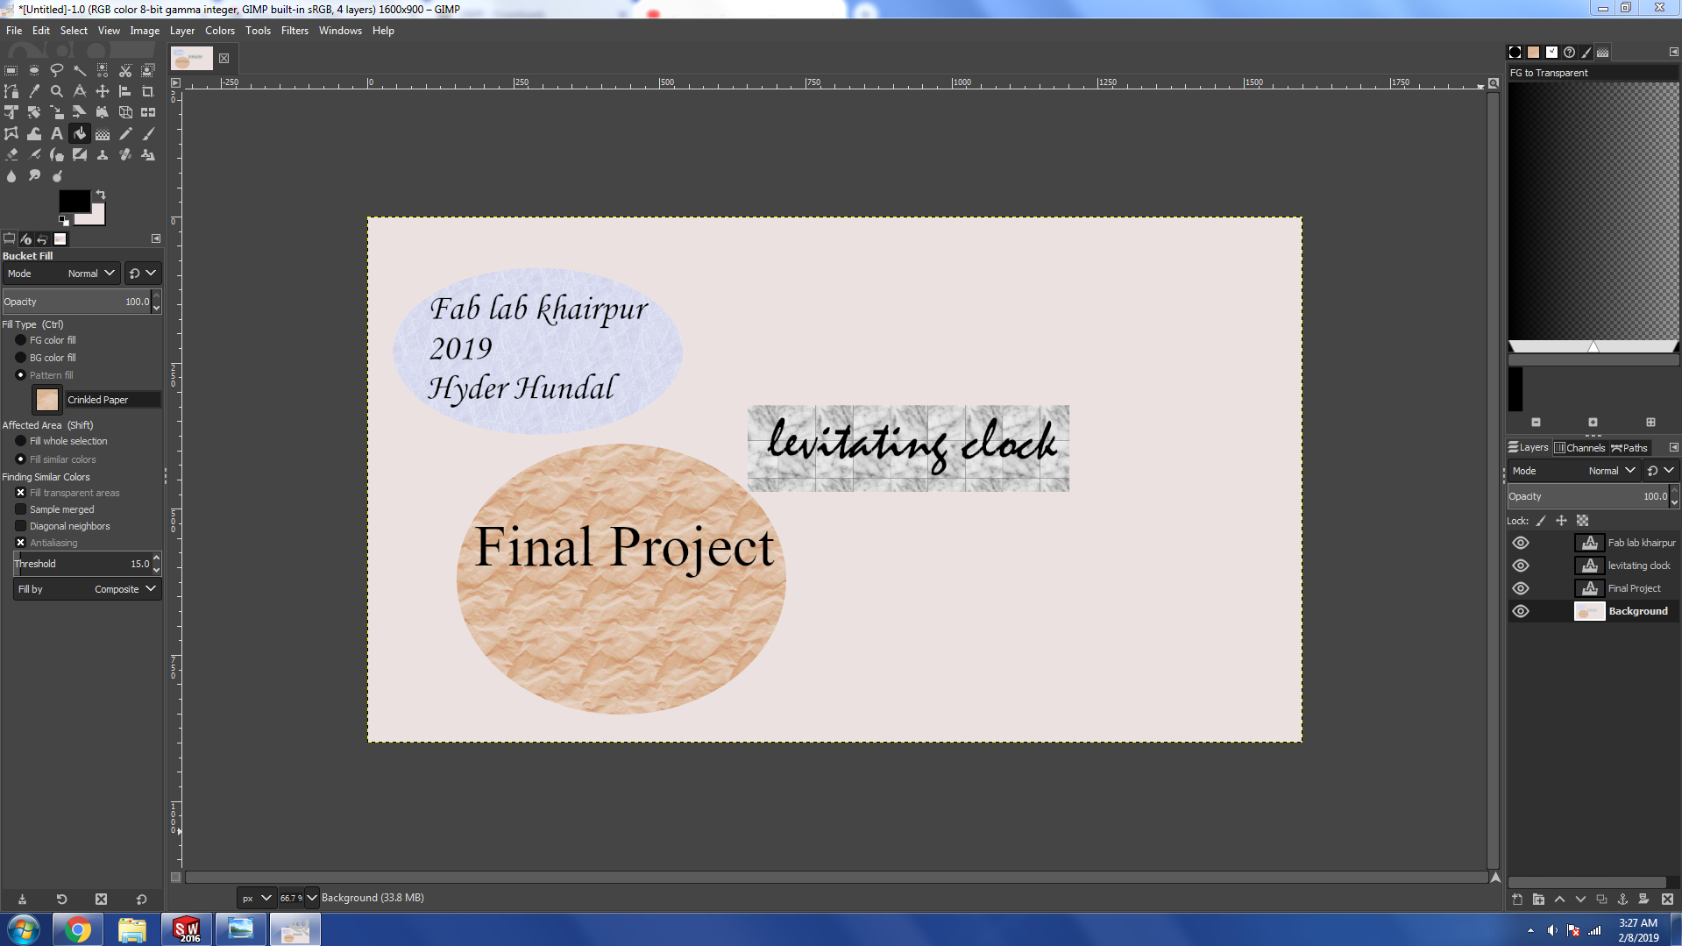Image resolution: width=1682 pixels, height=946 pixels.
Task: Raise the selected layer one step
Action: [x=1559, y=899]
